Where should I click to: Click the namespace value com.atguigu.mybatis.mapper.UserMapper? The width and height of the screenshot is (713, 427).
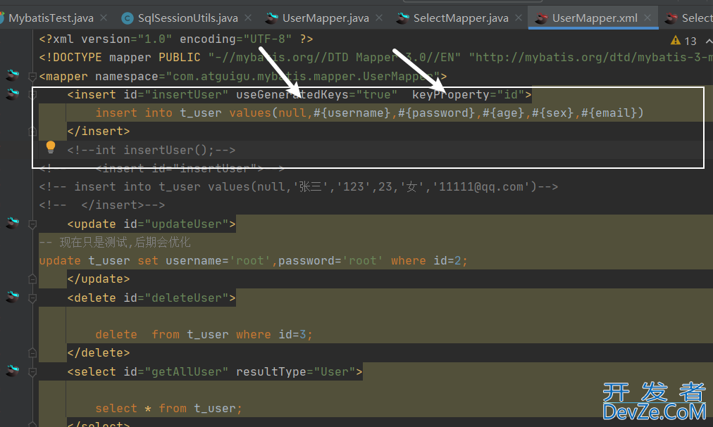point(302,76)
